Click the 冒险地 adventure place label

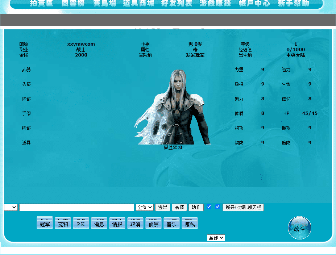(x=145, y=55)
